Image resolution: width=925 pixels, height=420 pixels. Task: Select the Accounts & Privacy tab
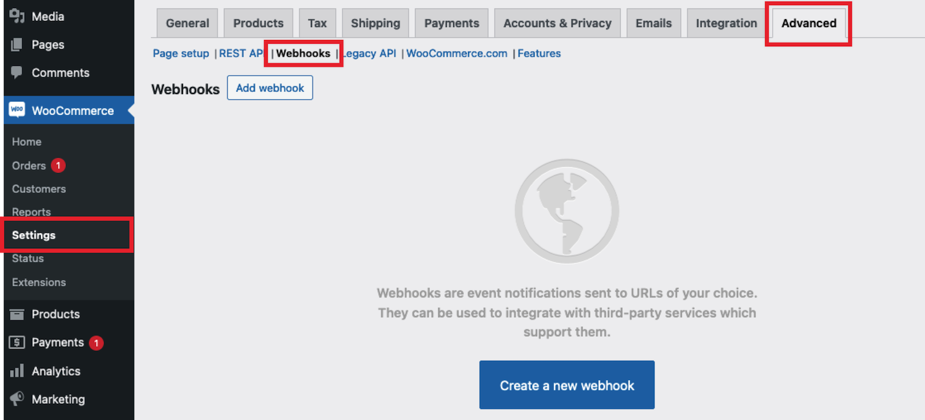click(557, 23)
